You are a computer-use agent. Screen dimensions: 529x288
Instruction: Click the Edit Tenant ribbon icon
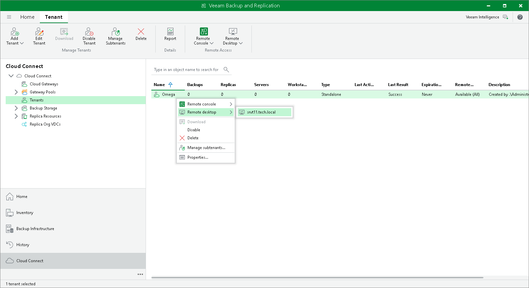click(x=39, y=31)
